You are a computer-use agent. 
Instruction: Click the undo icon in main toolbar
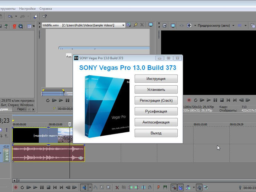pos(10,16)
